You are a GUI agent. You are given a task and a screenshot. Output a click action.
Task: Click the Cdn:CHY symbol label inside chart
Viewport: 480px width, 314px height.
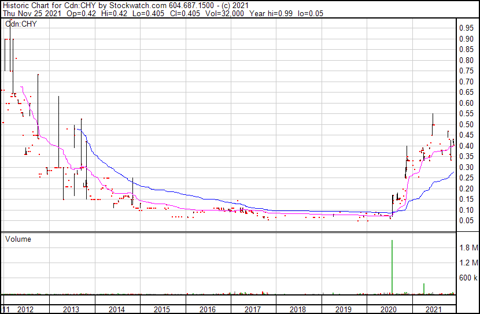tap(19, 24)
